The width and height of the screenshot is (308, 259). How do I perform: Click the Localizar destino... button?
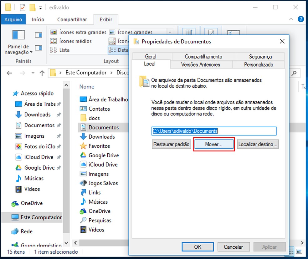pos(258,144)
